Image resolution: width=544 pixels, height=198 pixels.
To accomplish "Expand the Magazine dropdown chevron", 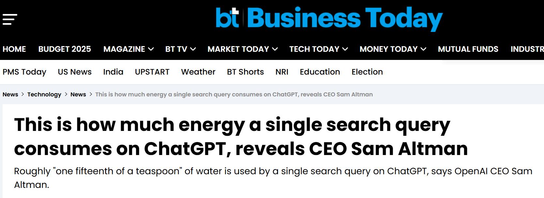I will point(151,49).
